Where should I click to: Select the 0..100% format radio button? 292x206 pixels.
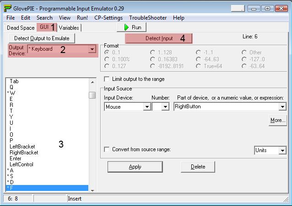[107, 59]
